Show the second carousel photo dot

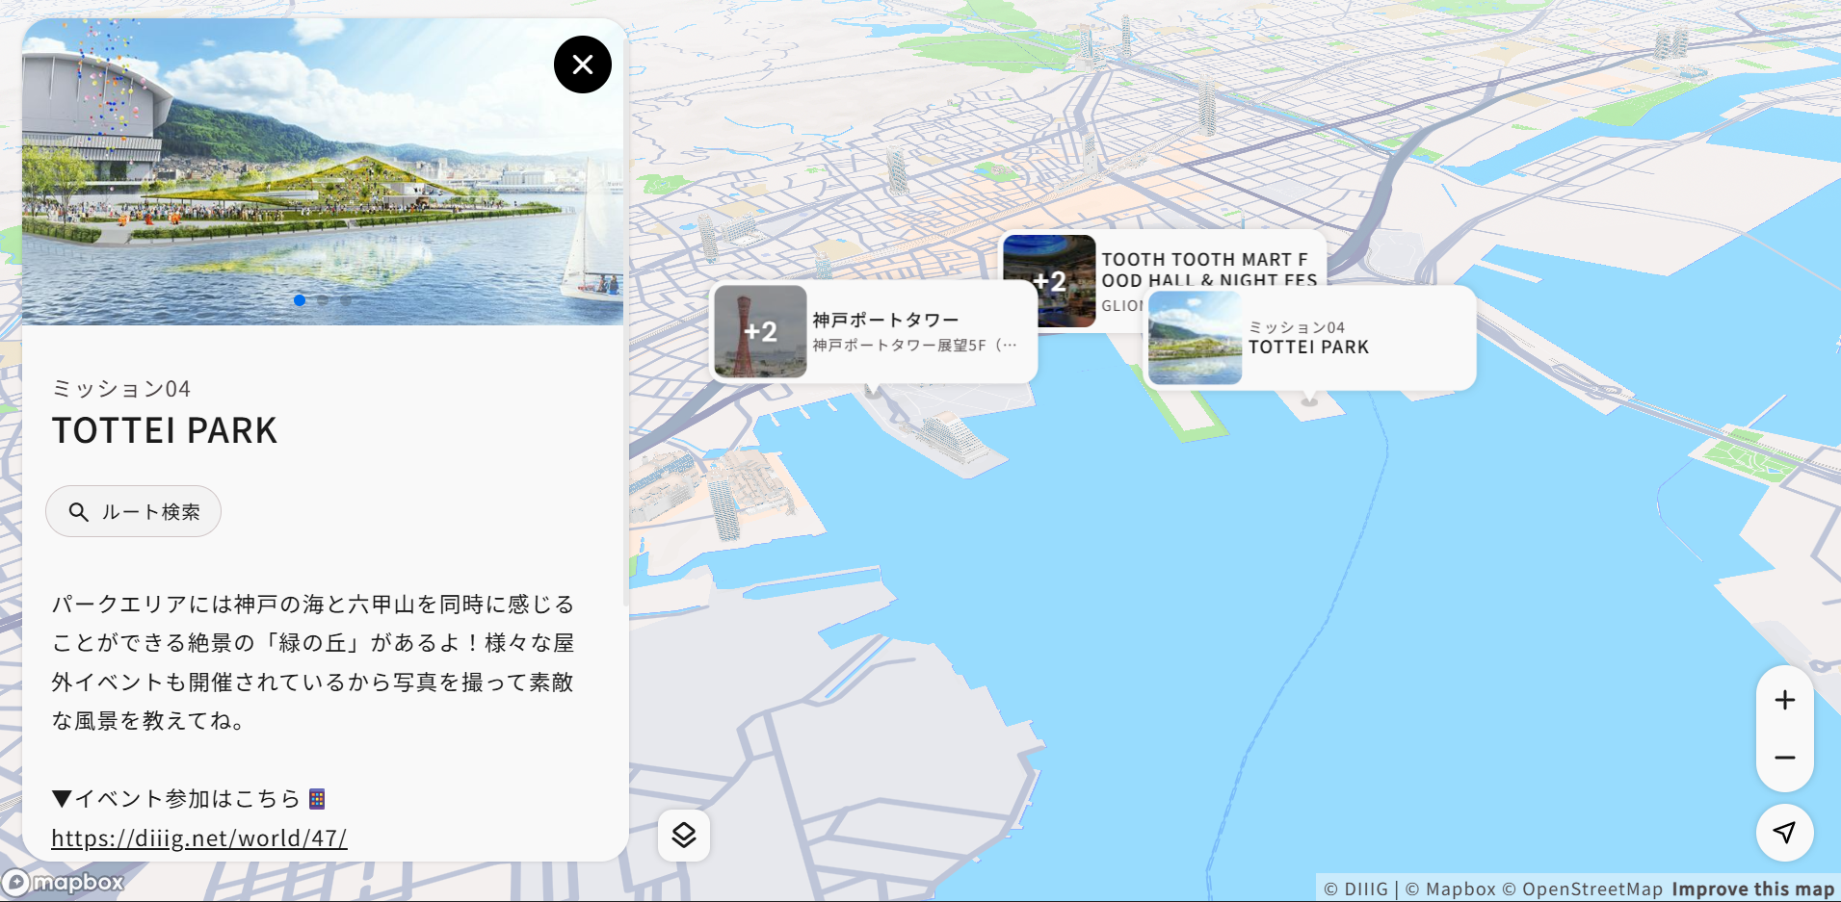coord(324,300)
